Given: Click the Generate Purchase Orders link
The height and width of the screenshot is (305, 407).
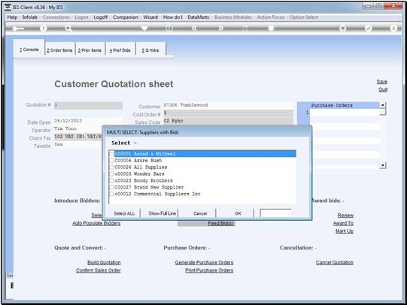Looking at the screenshot, I should click(x=204, y=262).
